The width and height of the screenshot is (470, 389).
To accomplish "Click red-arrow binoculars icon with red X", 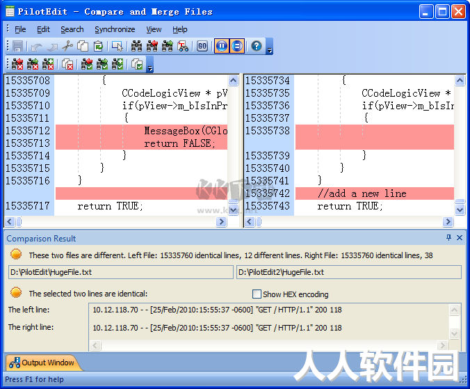I will tap(17, 64).
